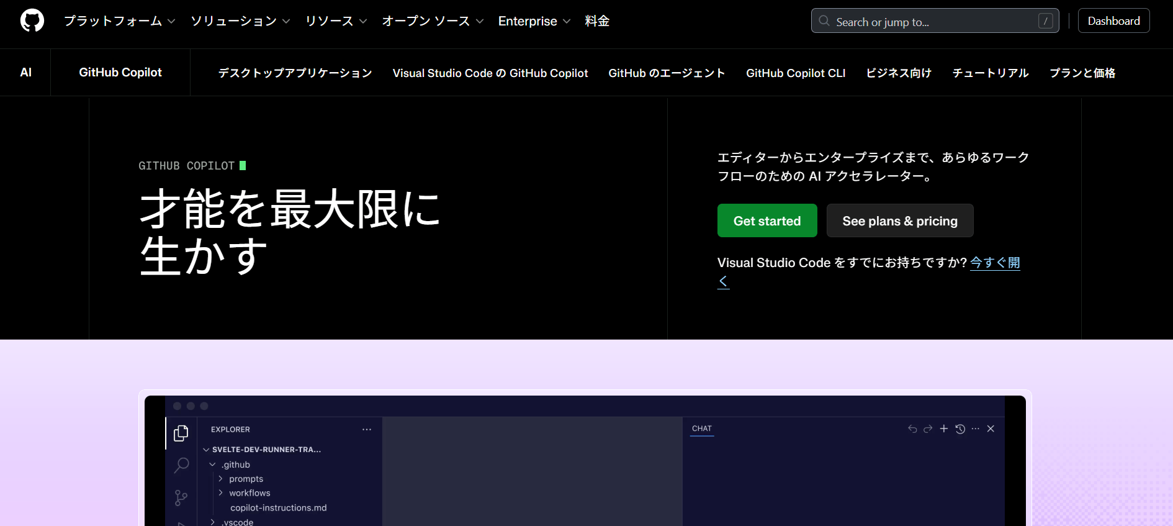Image resolution: width=1173 pixels, height=526 pixels.
Task: Expand the ソリューション dropdown menu
Action: [x=240, y=21]
